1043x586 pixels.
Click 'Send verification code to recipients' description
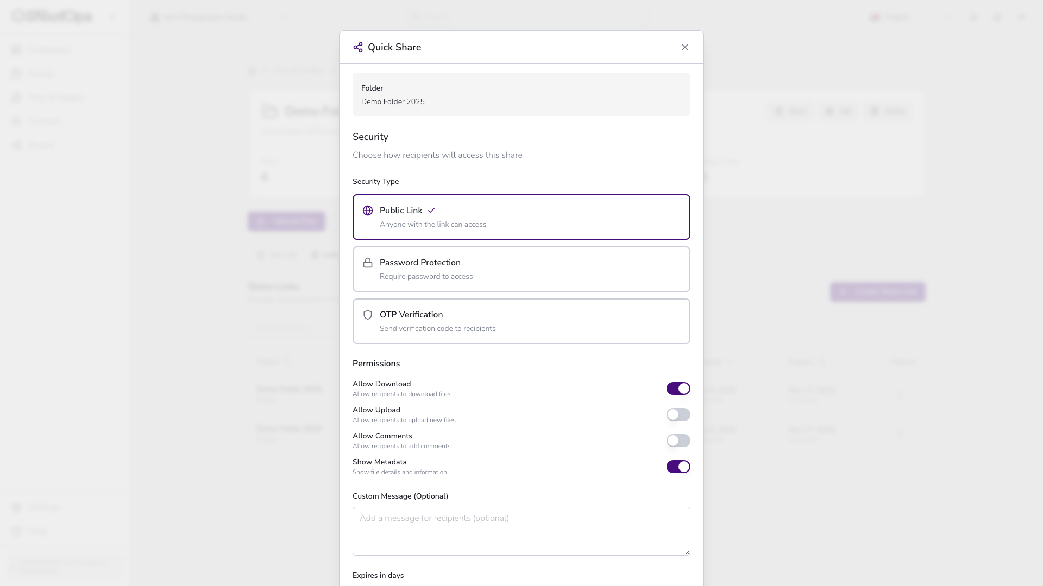pos(437,329)
